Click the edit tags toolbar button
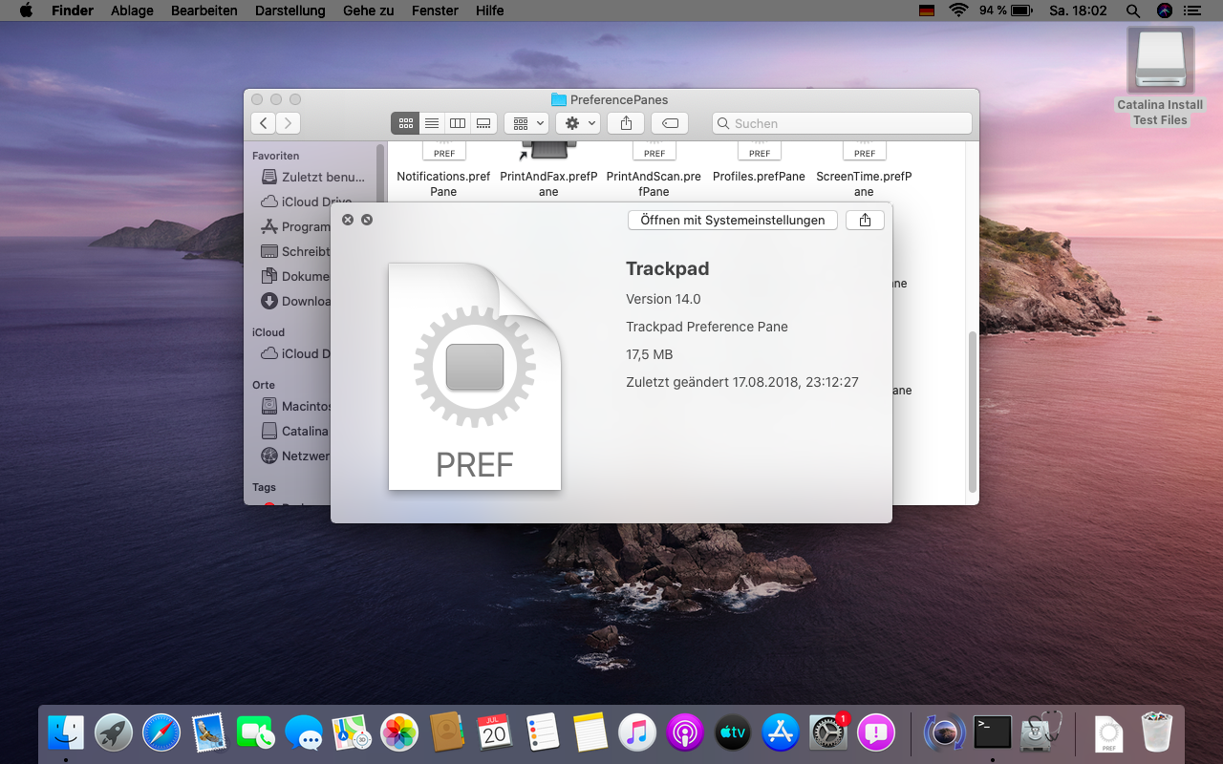 point(670,123)
